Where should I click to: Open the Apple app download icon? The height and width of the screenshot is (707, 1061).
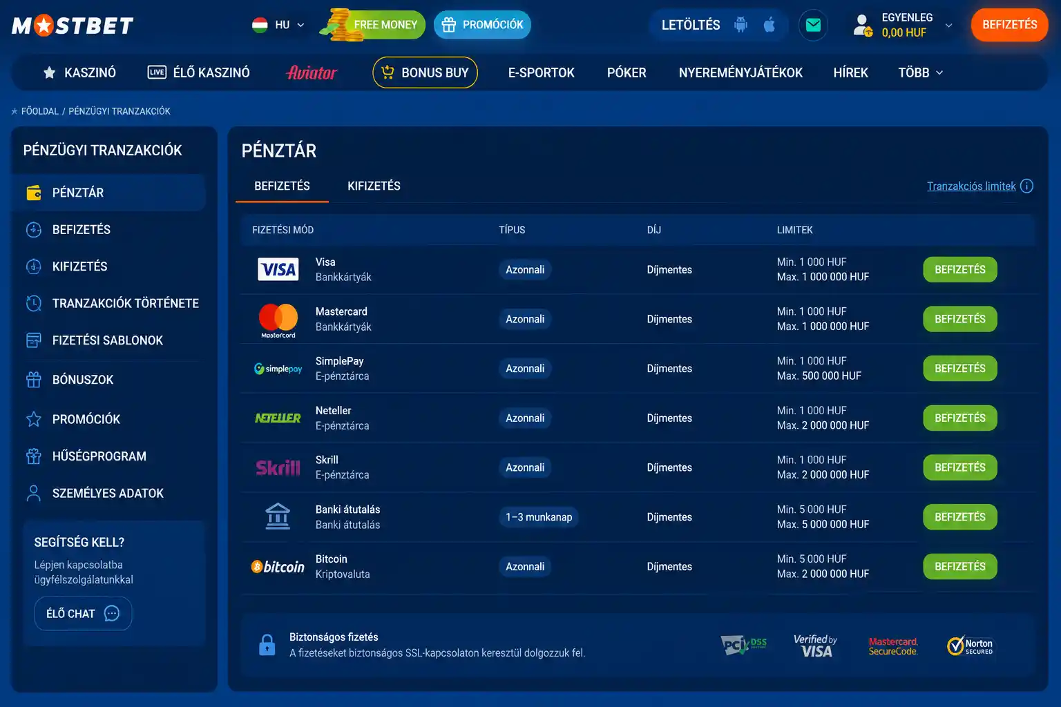[770, 25]
